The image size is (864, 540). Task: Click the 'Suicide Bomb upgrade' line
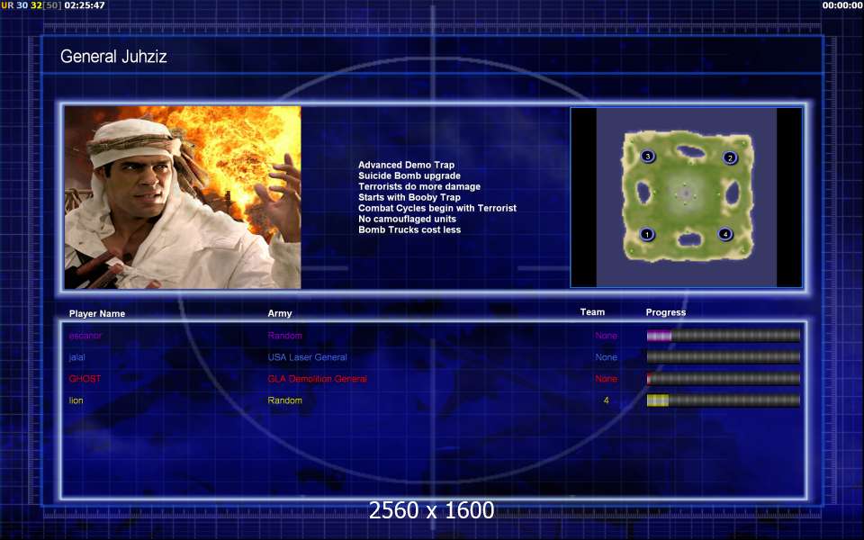point(409,175)
